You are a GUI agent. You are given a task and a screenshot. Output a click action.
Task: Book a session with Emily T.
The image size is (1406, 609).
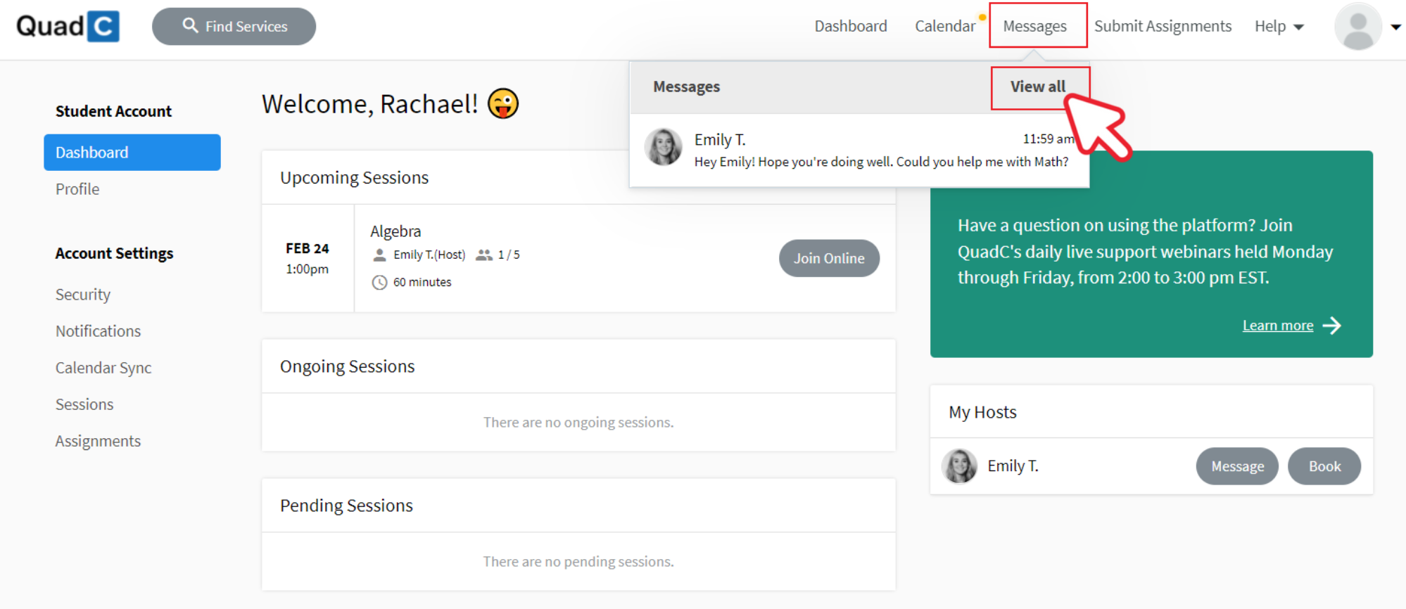coord(1324,466)
